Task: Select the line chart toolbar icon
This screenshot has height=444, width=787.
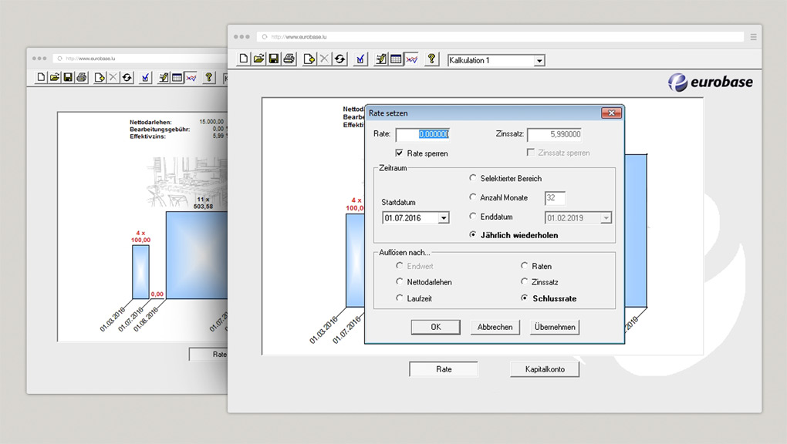Action: (x=411, y=59)
